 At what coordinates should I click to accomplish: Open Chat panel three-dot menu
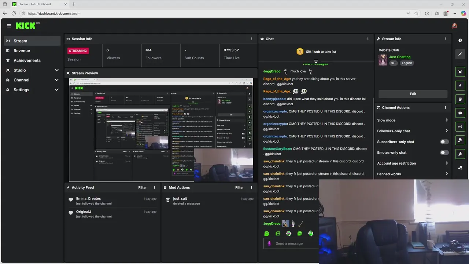[x=368, y=39]
